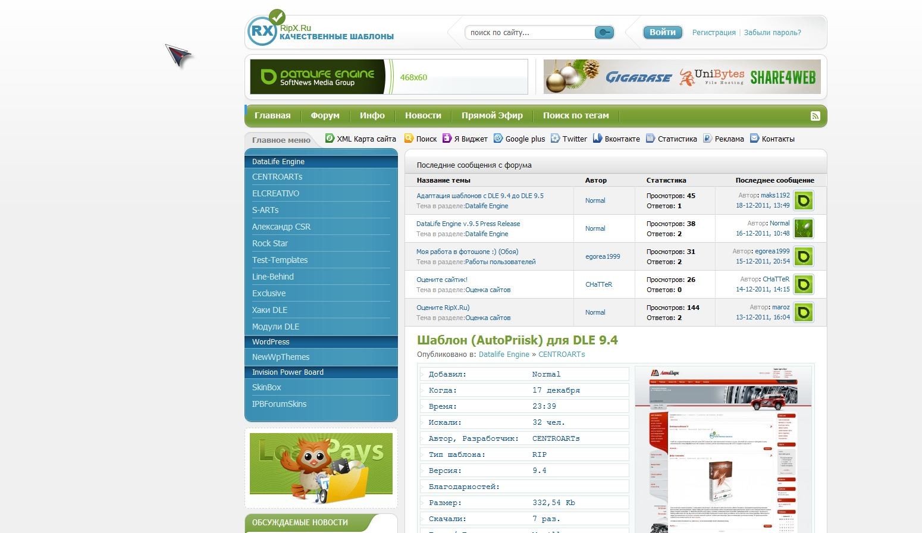This screenshot has width=922, height=533.
Task: Open Модули DLE sidebar category
Action: (x=275, y=327)
